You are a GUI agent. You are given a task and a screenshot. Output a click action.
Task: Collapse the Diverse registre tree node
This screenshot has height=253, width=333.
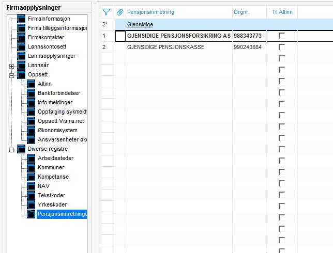[12, 150]
